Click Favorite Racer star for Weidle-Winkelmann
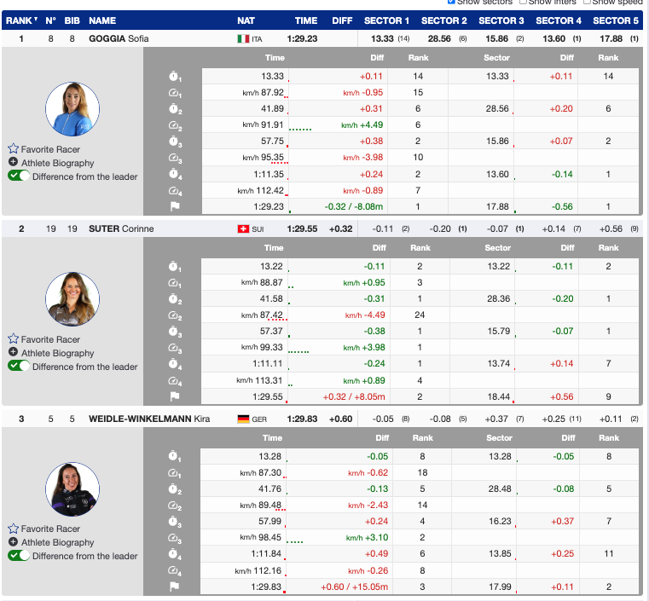 pos(14,529)
